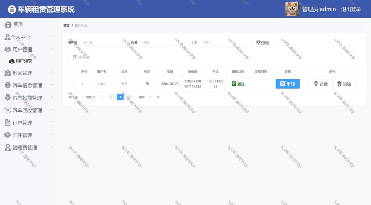Focus the 用户名 search field
The height and width of the screenshot is (205, 371).
[104, 42]
